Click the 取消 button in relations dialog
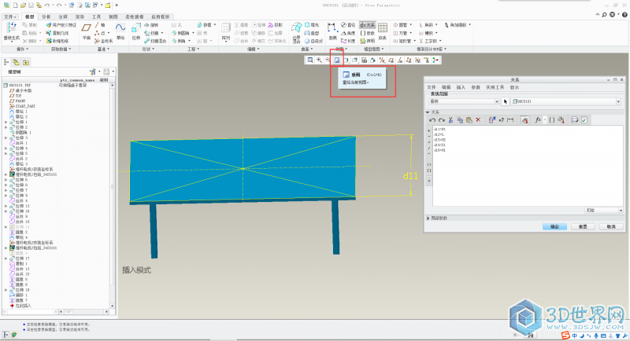 [611, 227]
